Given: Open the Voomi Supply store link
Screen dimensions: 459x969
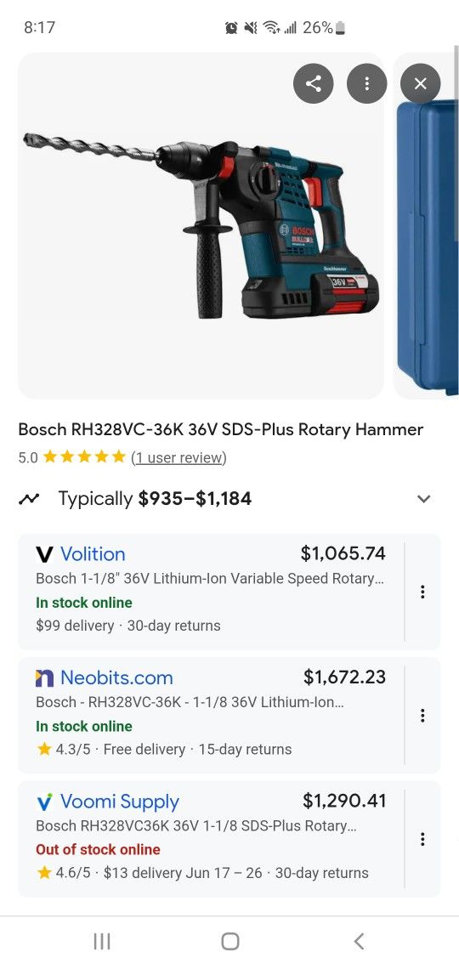Looking at the screenshot, I should [x=120, y=802].
